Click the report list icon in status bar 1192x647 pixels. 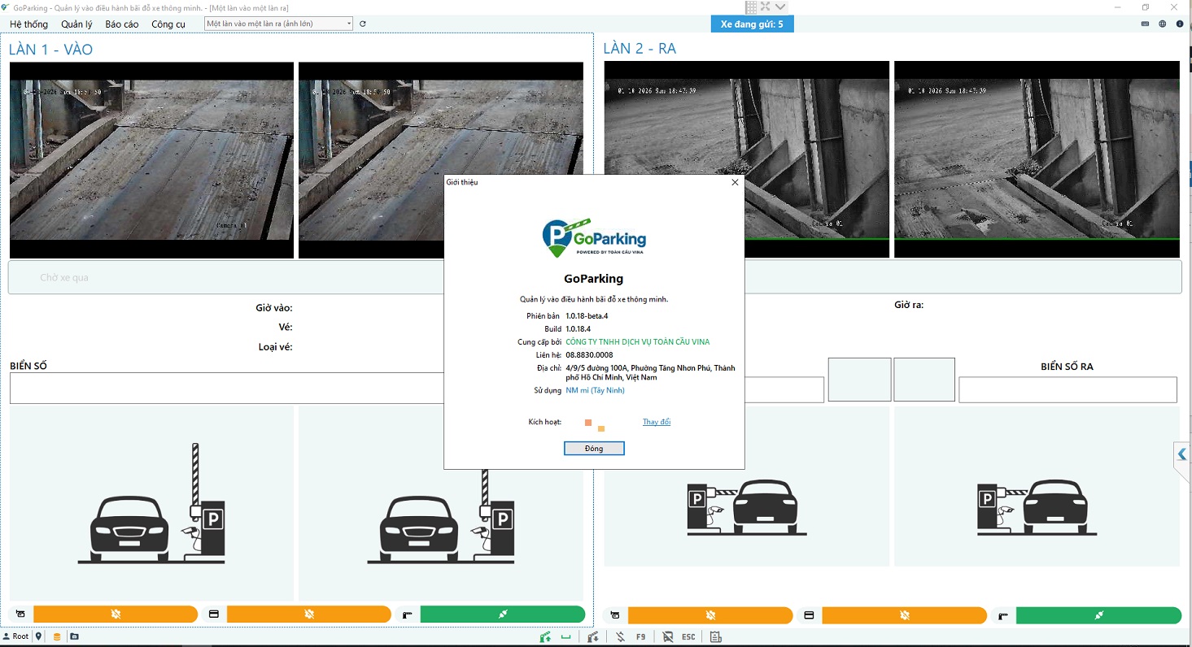[x=716, y=636]
